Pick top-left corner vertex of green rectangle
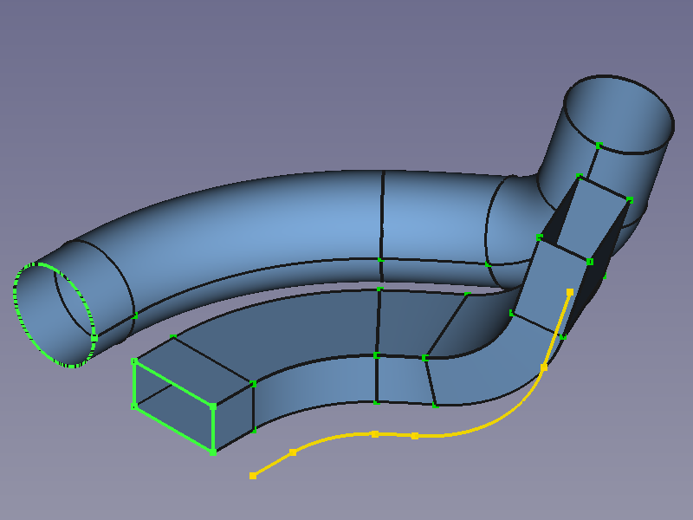693x520 pixels. (x=134, y=361)
